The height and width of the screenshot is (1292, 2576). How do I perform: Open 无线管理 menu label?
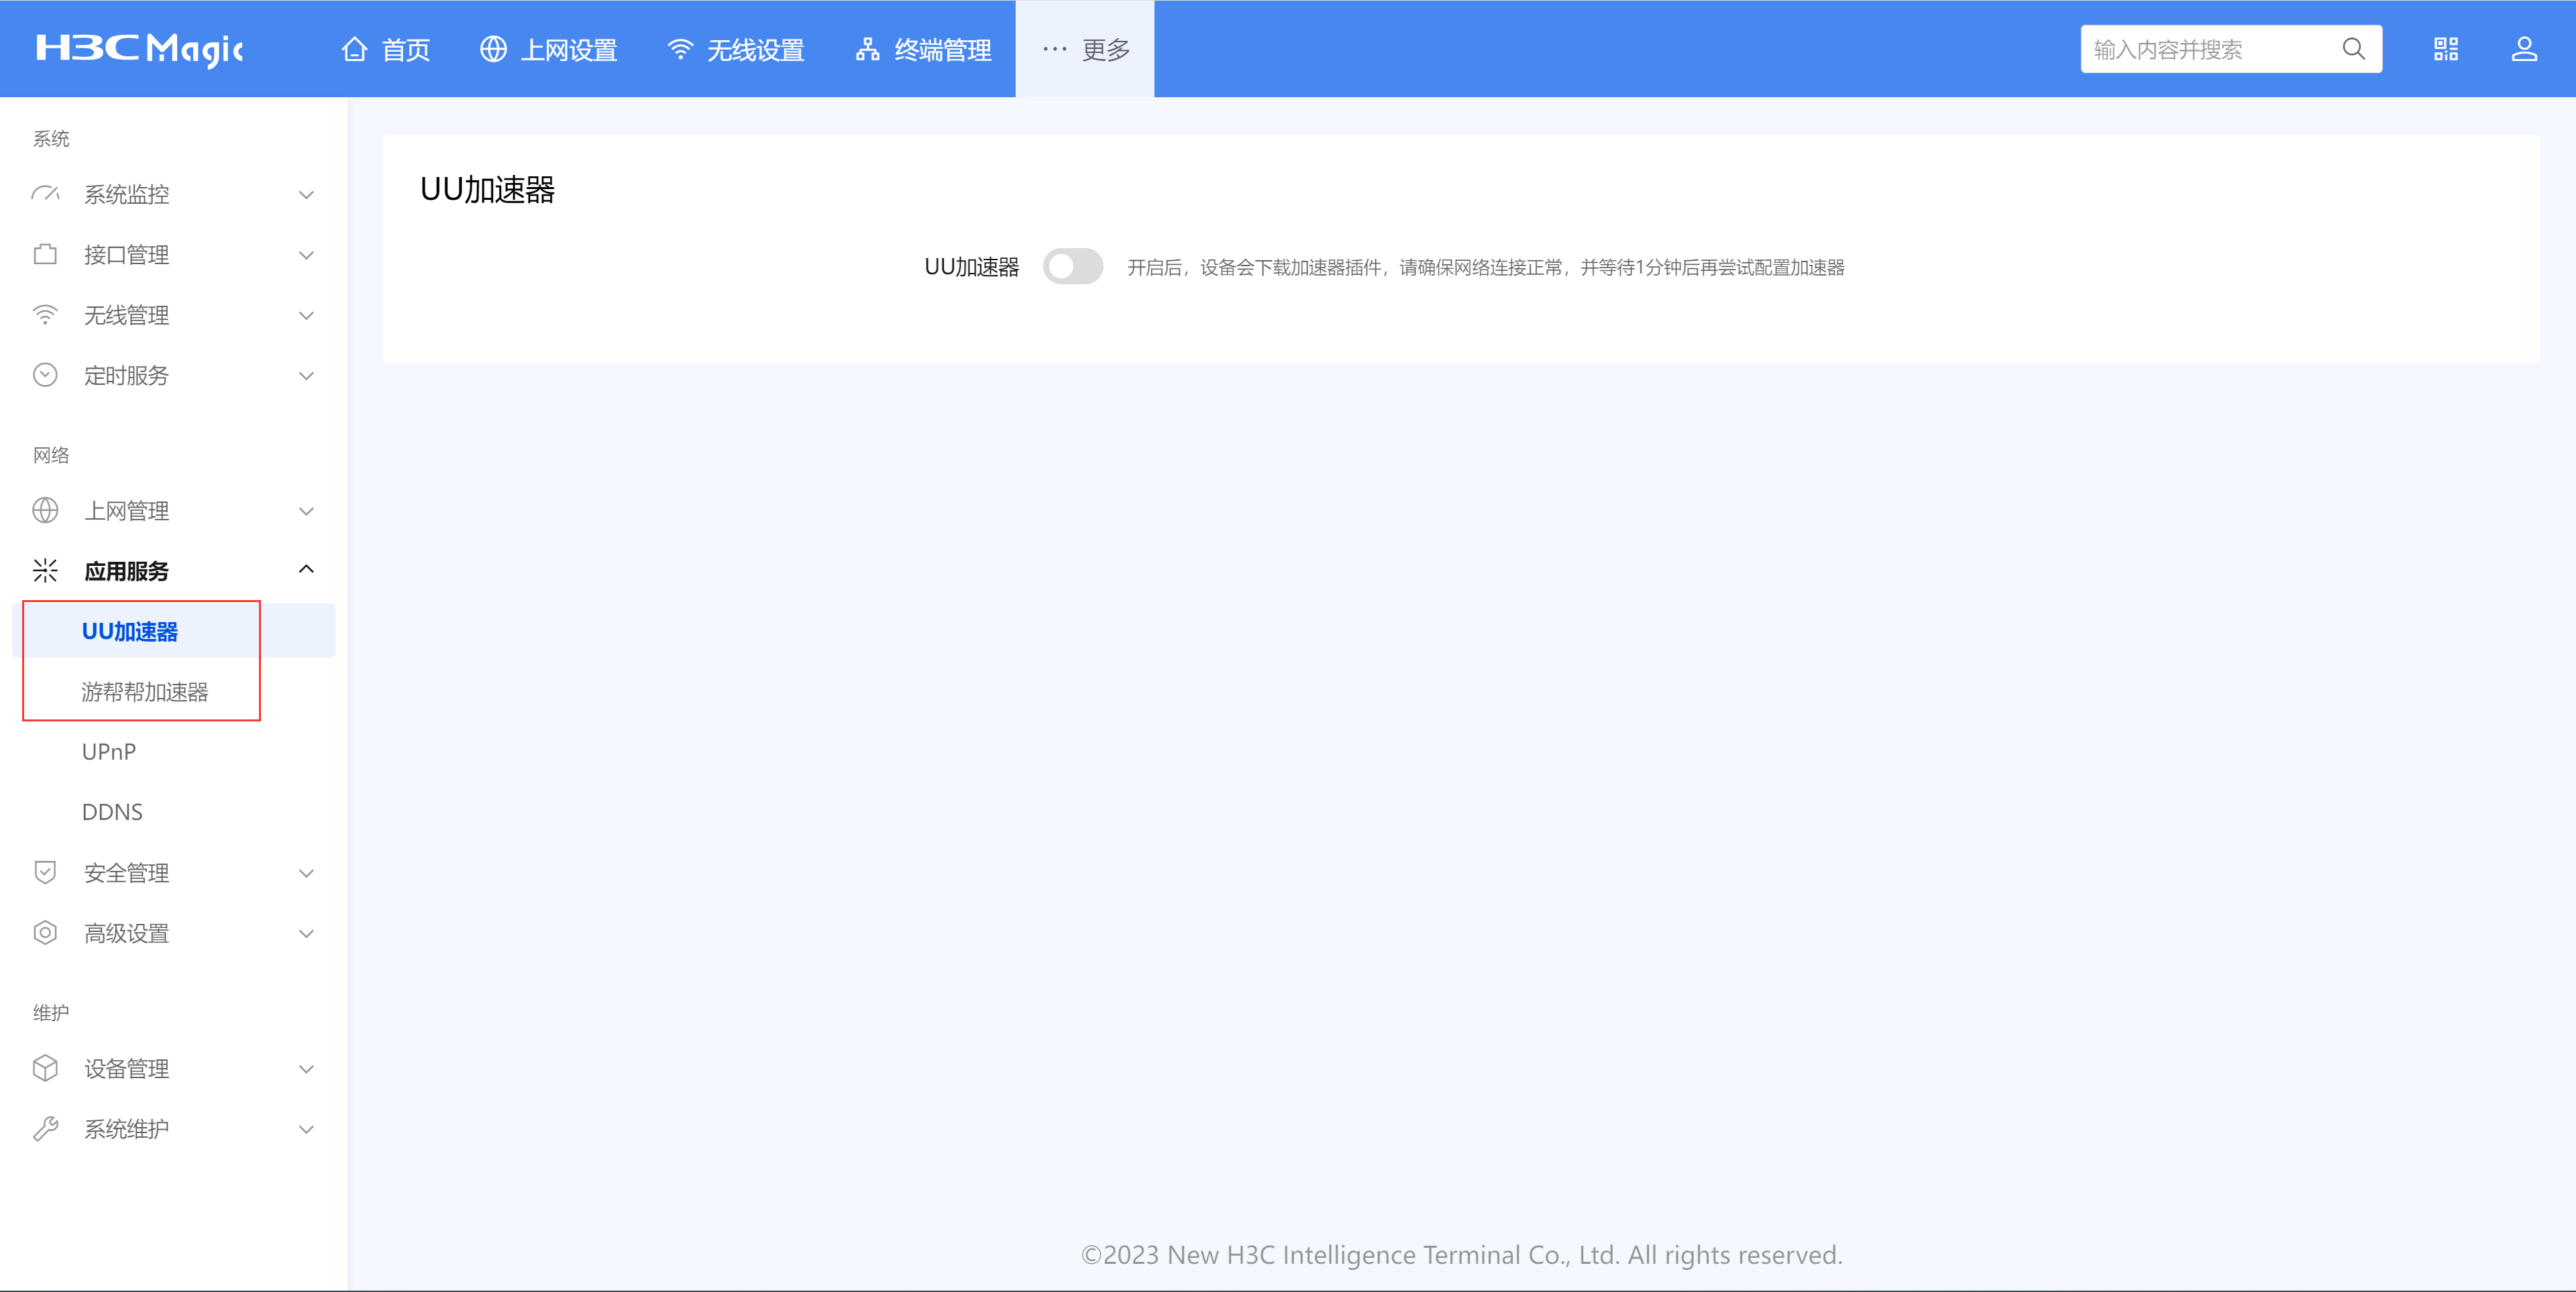[x=127, y=314]
